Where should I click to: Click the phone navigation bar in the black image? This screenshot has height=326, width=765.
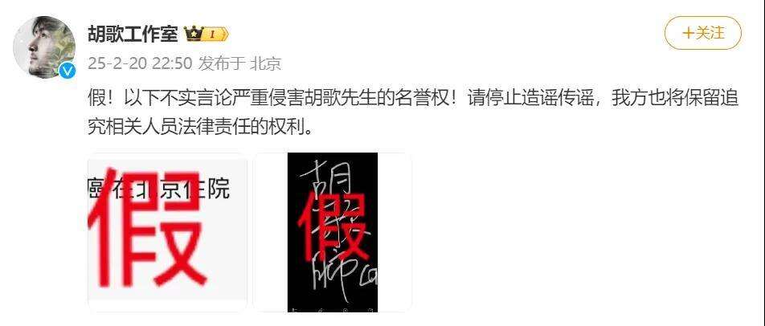coord(333,308)
